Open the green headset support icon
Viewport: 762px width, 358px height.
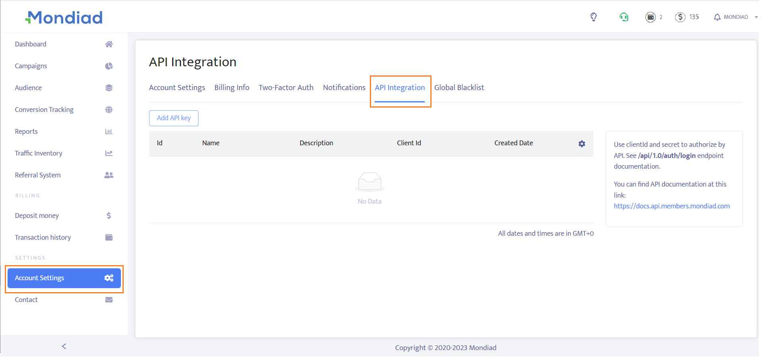[x=624, y=17]
